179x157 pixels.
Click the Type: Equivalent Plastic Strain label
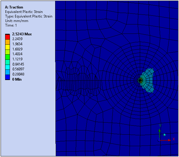29,16
